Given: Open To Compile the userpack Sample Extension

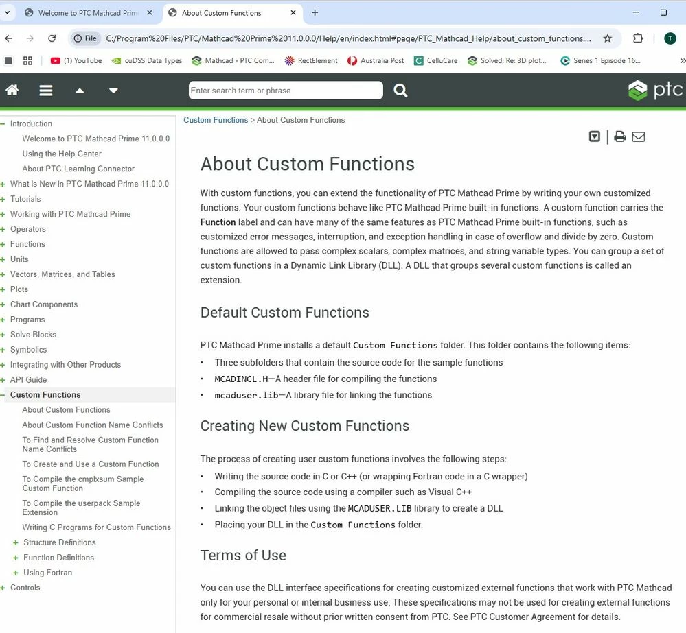Looking at the screenshot, I should [81, 507].
